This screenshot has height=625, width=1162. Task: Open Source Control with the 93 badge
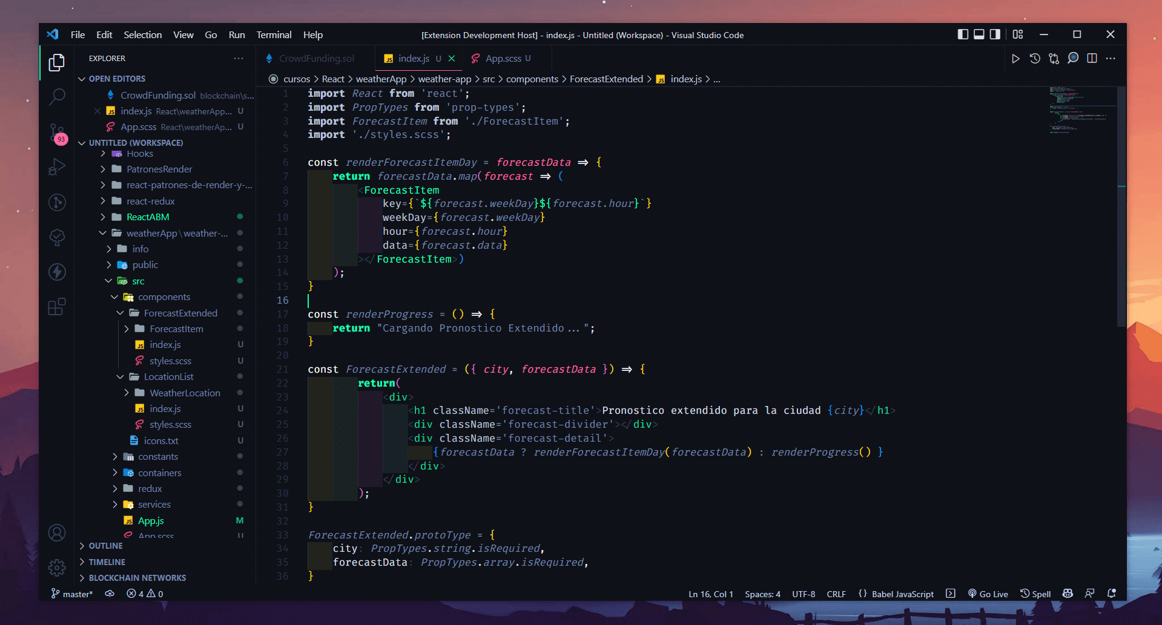[58, 133]
